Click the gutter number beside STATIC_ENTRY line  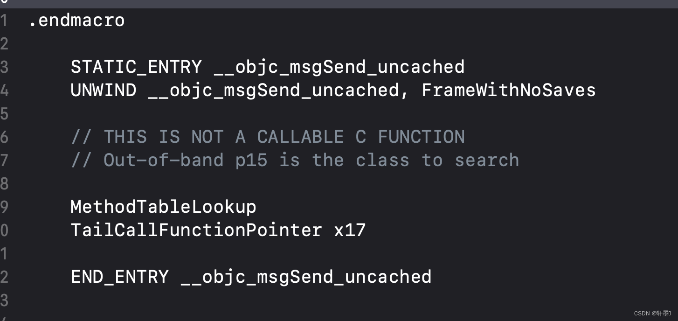pyautogui.click(x=4, y=67)
